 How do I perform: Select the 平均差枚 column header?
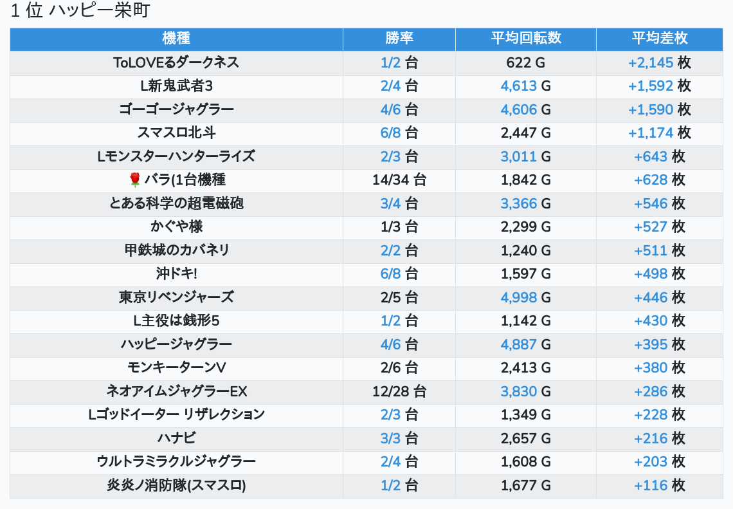pyautogui.click(x=659, y=39)
